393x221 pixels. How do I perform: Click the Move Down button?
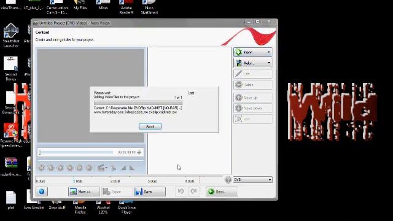pos(252,108)
